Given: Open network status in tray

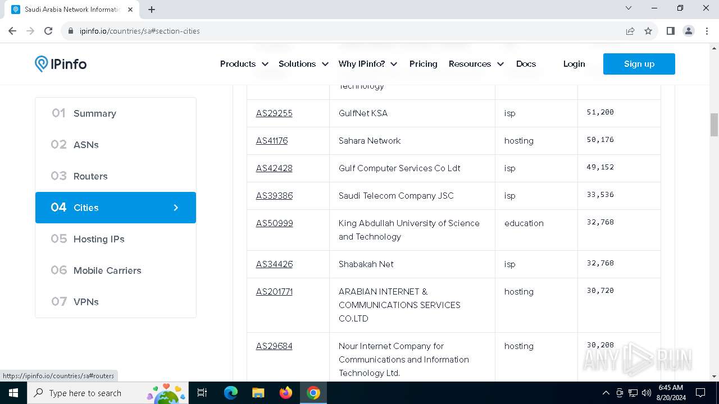Looking at the screenshot, I should [633, 393].
